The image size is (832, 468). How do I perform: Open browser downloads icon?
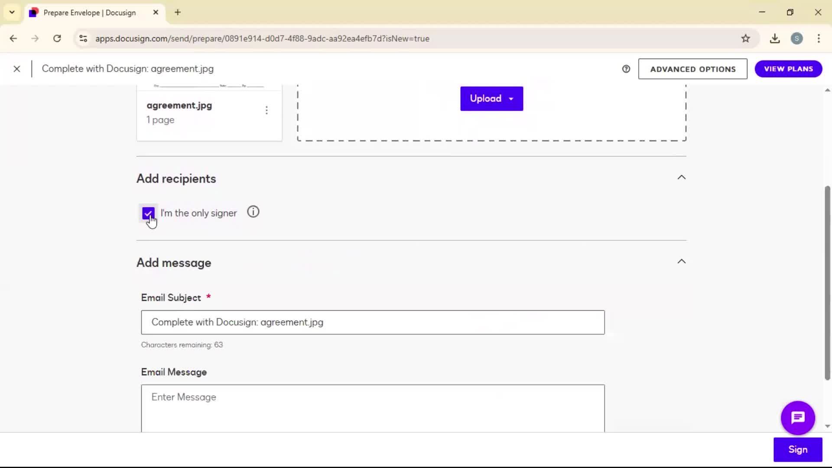[x=775, y=39]
